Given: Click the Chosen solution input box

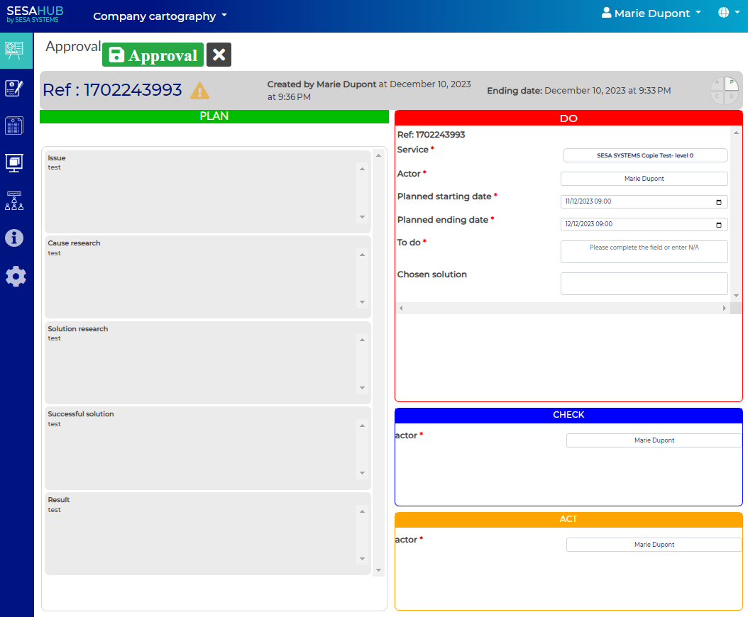Looking at the screenshot, I should tap(644, 283).
